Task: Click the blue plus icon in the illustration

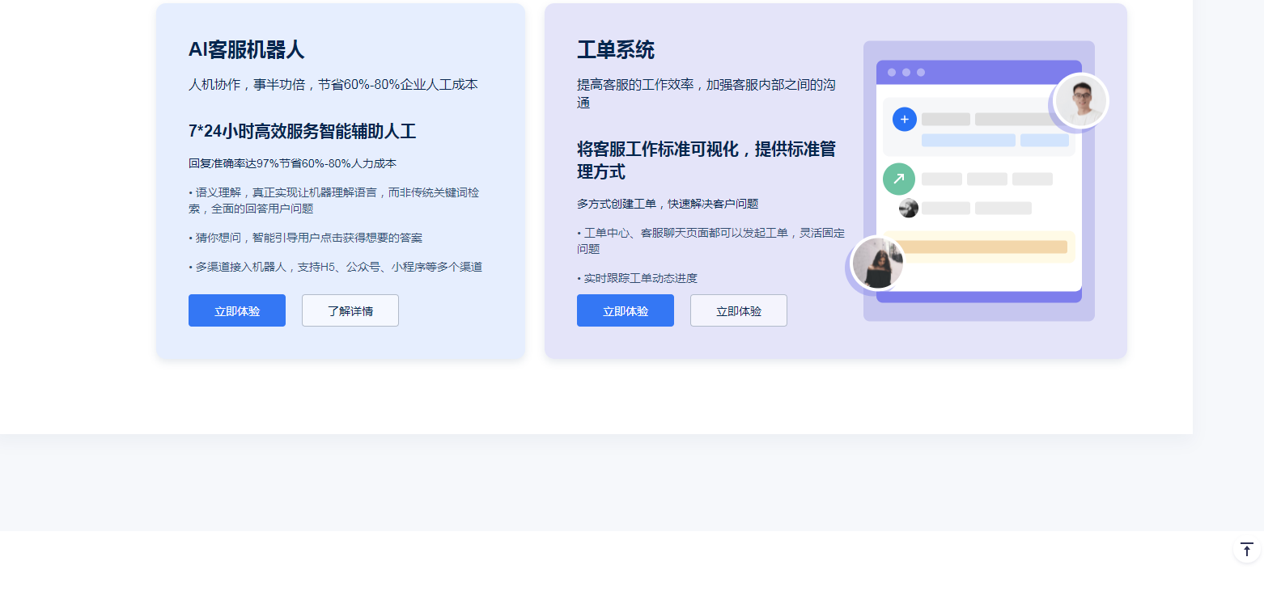Action: 904,120
